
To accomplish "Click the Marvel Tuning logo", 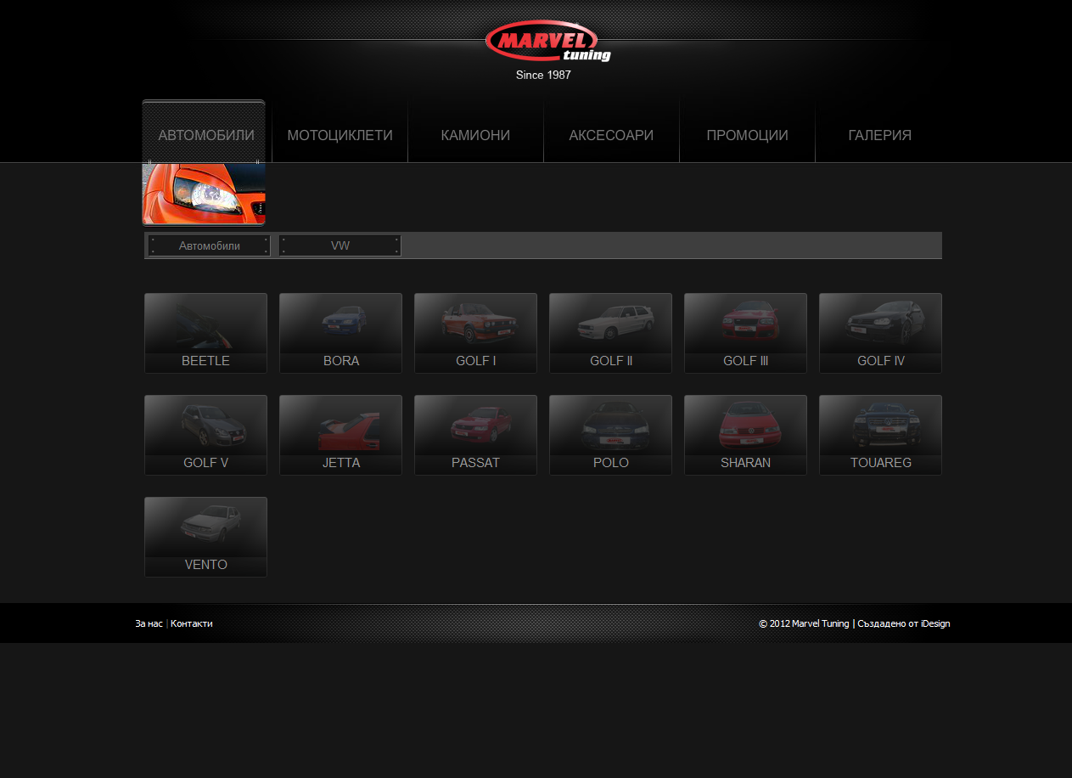I will pyautogui.click(x=547, y=42).
